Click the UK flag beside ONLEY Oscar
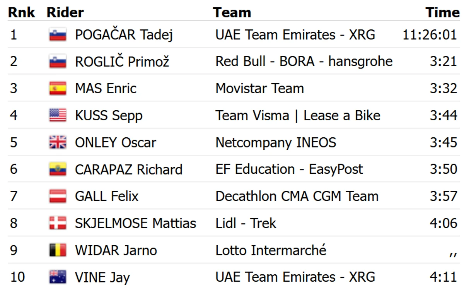The height and width of the screenshot is (289, 464). tap(58, 142)
